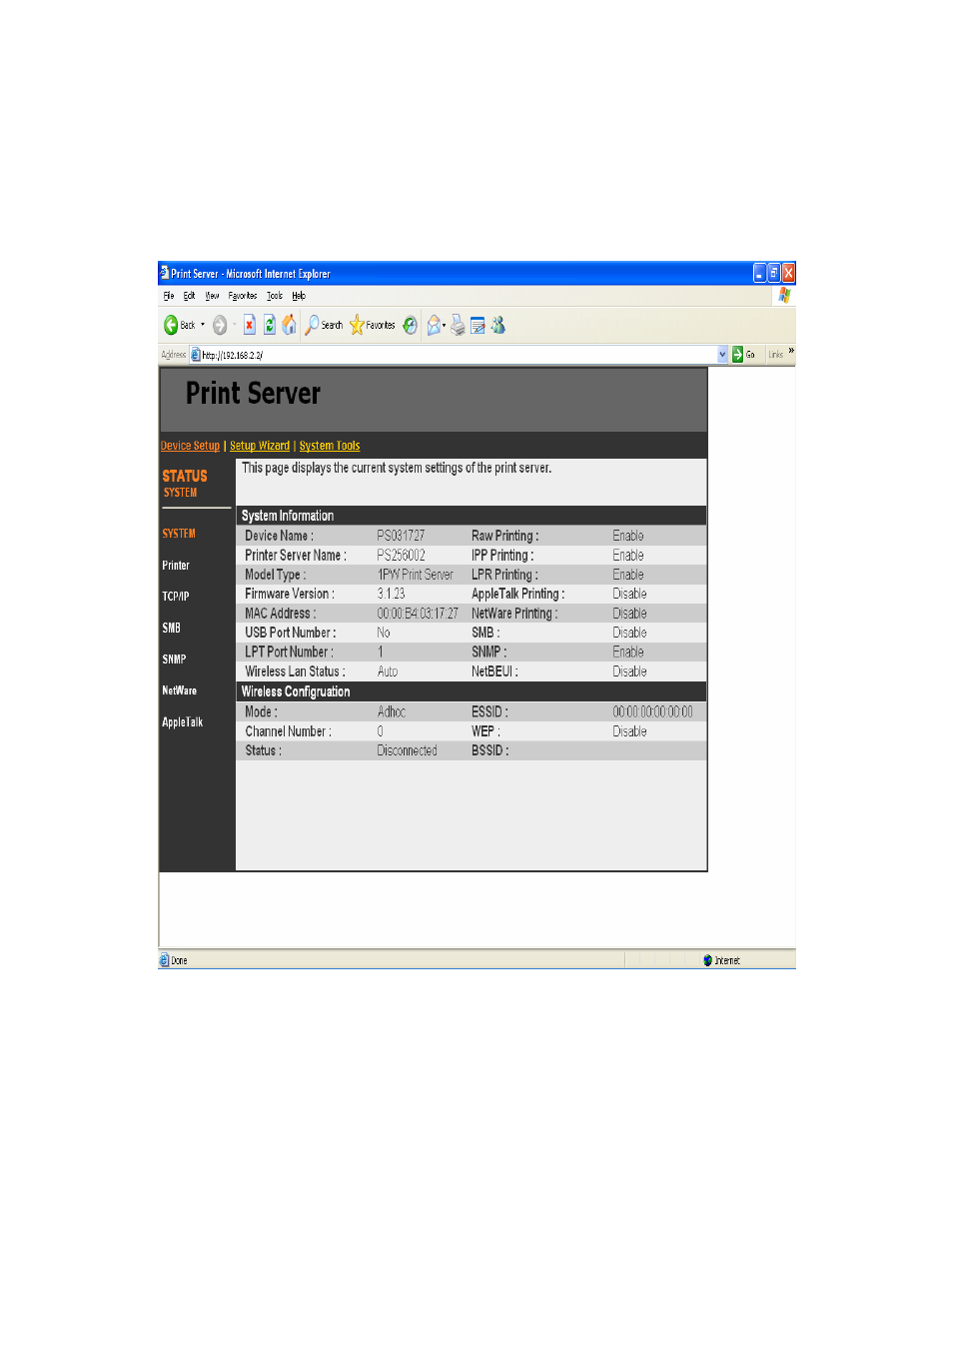Select SNMP in the status sidebar
The width and height of the screenshot is (953, 1349).
[174, 660]
